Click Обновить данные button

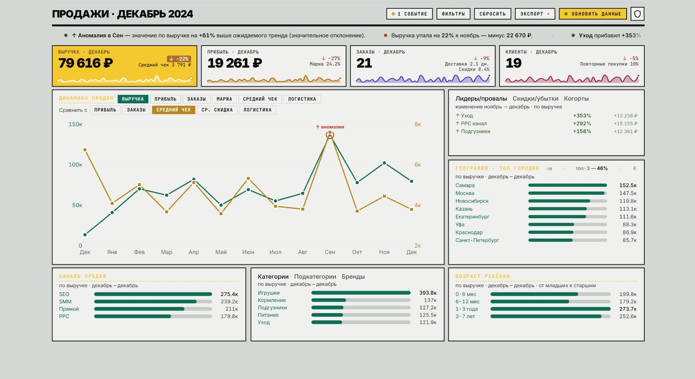tap(593, 14)
